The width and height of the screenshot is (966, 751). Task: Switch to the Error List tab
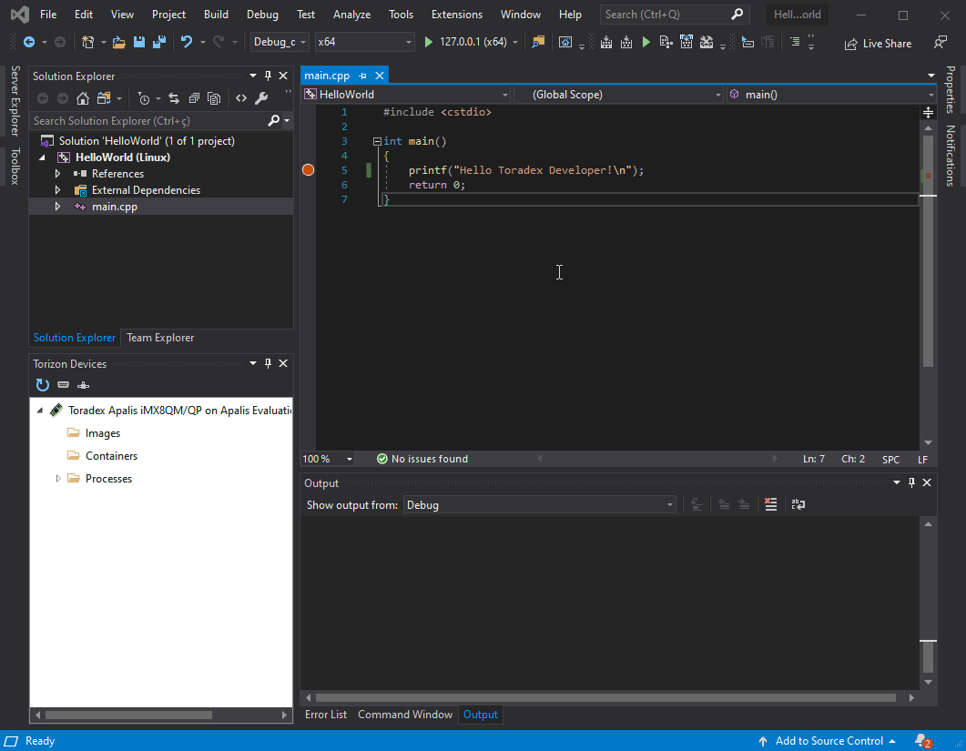pyautogui.click(x=326, y=715)
